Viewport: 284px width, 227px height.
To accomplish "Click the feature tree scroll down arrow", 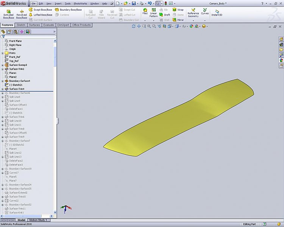I will click(x=55, y=212).
